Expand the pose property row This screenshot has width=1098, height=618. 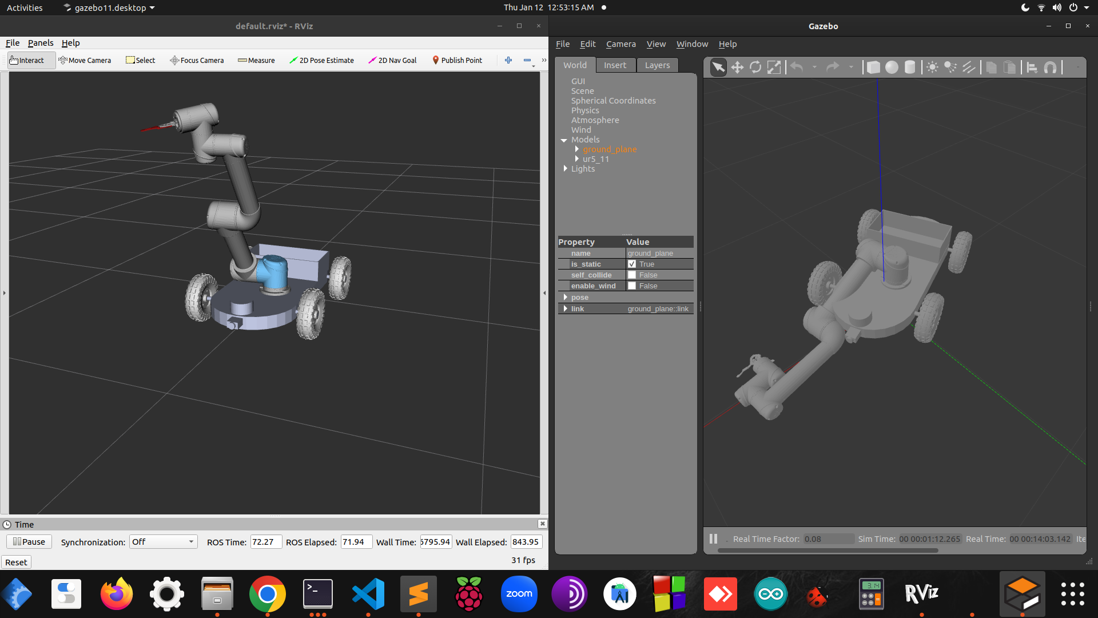566,298
